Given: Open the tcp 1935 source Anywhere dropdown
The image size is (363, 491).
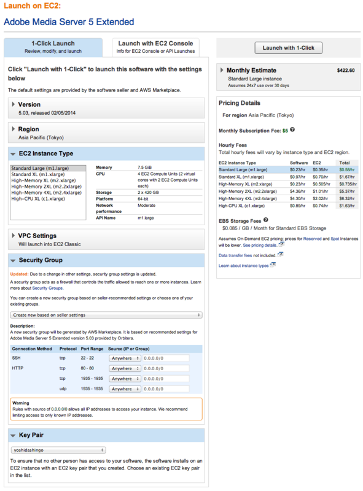Looking at the screenshot, I should pyautogui.click(x=125, y=379).
